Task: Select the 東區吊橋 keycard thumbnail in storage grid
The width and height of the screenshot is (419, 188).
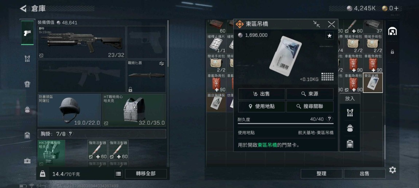Action: click(373, 83)
